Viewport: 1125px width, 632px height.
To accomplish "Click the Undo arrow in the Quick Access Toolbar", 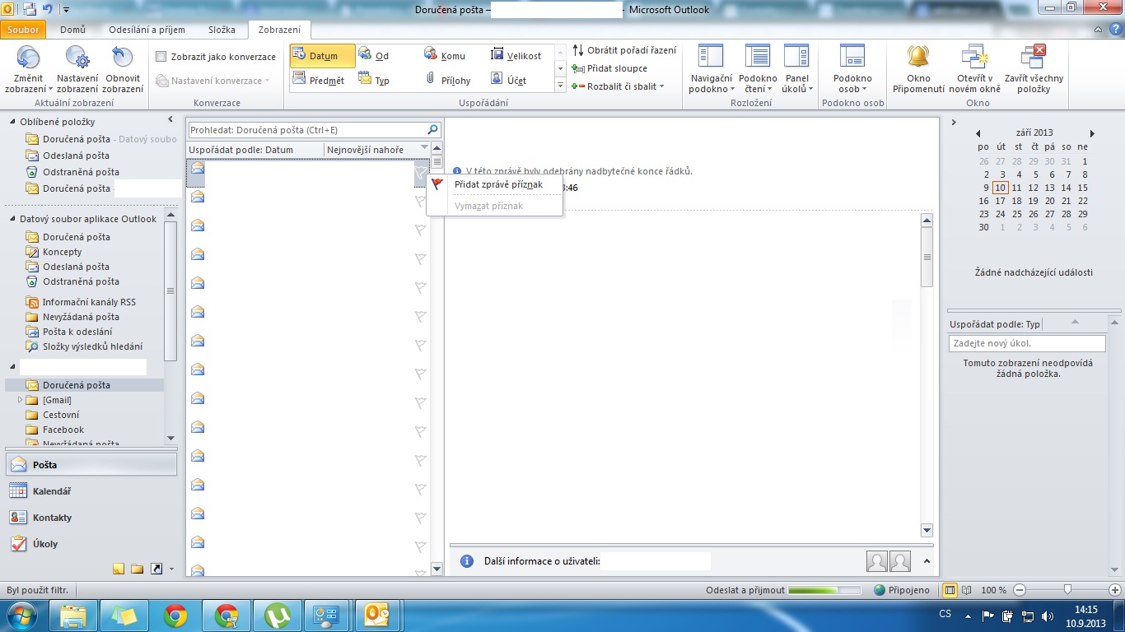I will (x=48, y=10).
